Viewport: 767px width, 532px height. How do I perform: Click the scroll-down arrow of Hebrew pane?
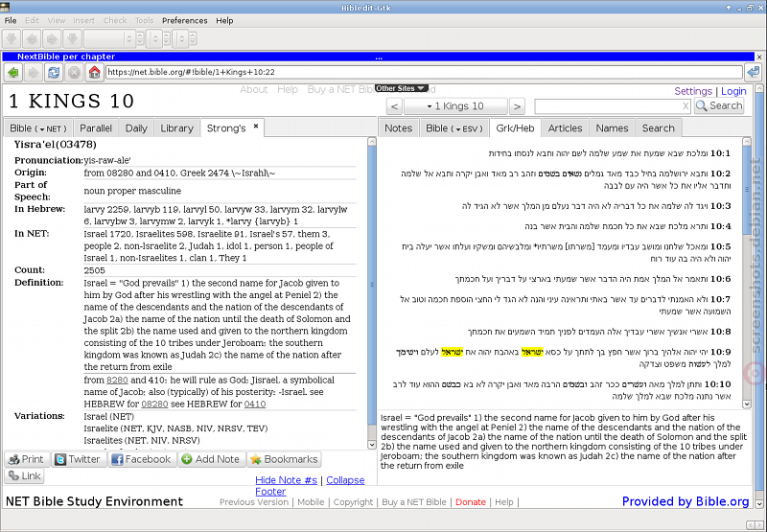747,405
